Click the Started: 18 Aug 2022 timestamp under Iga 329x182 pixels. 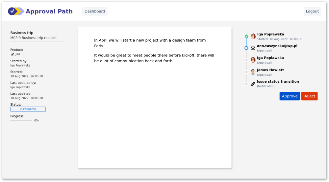pos(279,39)
